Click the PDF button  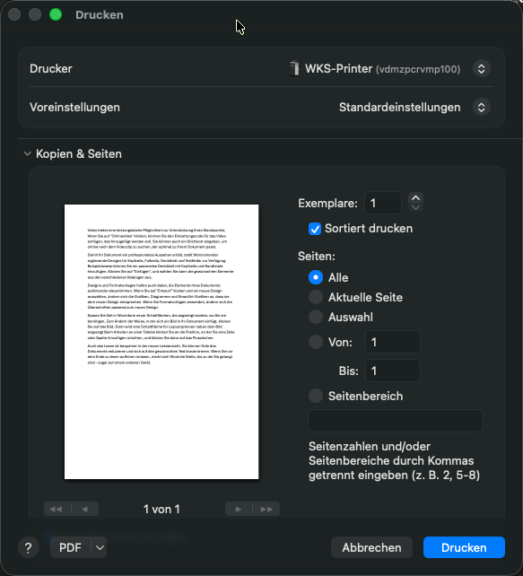pyautogui.click(x=70, y=547)
